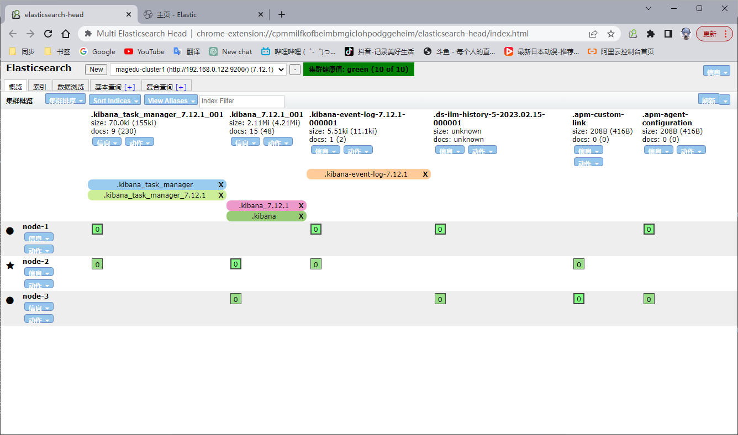The image size is (738, 435).
Task: Open the Sort Indices dropdown
Action: point(115,100)
